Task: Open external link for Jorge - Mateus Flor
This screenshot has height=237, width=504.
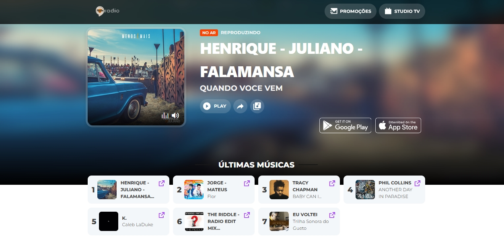Action: 247,183
